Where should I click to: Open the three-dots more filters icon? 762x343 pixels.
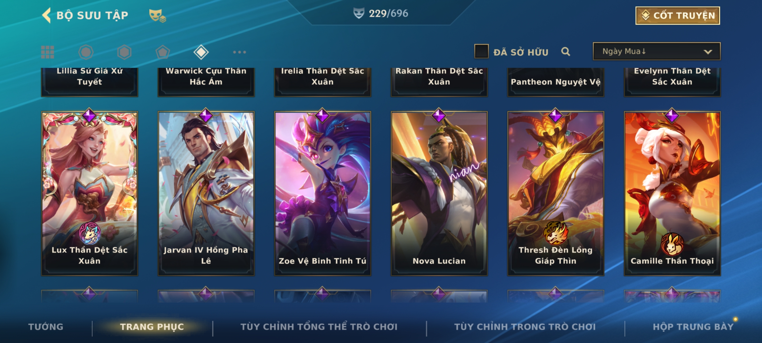pyautogui.click(x=239, y=52)
